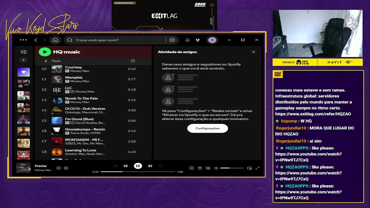Open notifications bell
370x208 pixels.
(x=188, y=40)
